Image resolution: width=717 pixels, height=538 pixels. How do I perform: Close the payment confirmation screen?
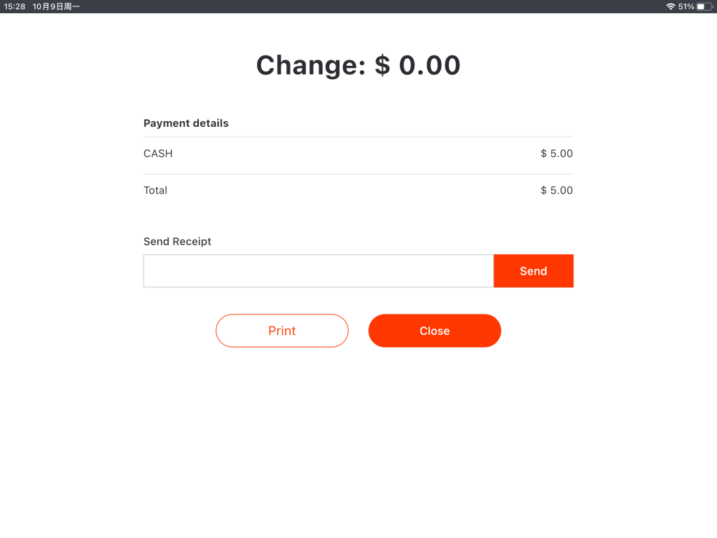click(434, 331)
